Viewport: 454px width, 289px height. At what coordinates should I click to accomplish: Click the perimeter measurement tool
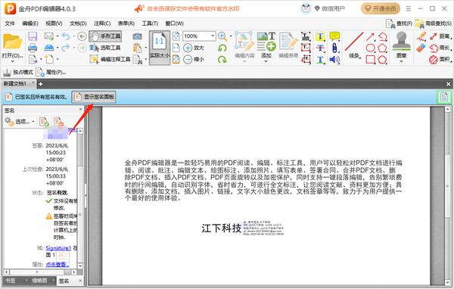[x=440, y=48]
